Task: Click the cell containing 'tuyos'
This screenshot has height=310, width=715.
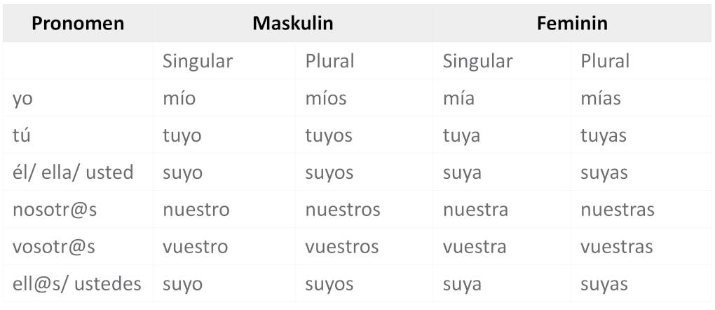Action: click(328, 135)
